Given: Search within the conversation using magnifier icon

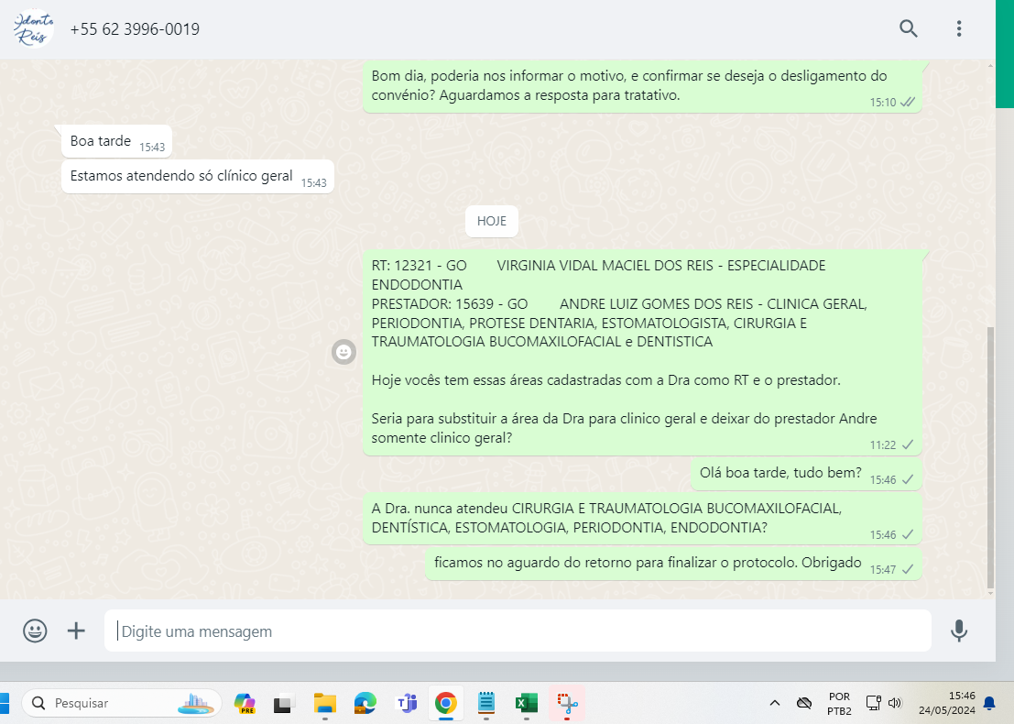Looking at the screenshot, I should [908, 28].
